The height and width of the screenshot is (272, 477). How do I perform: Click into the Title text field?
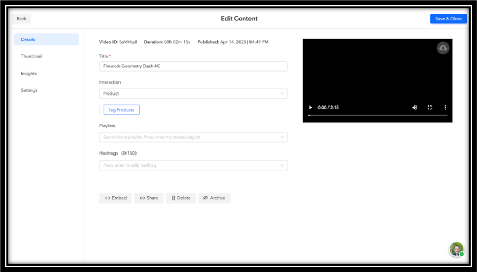pos(193,66)
